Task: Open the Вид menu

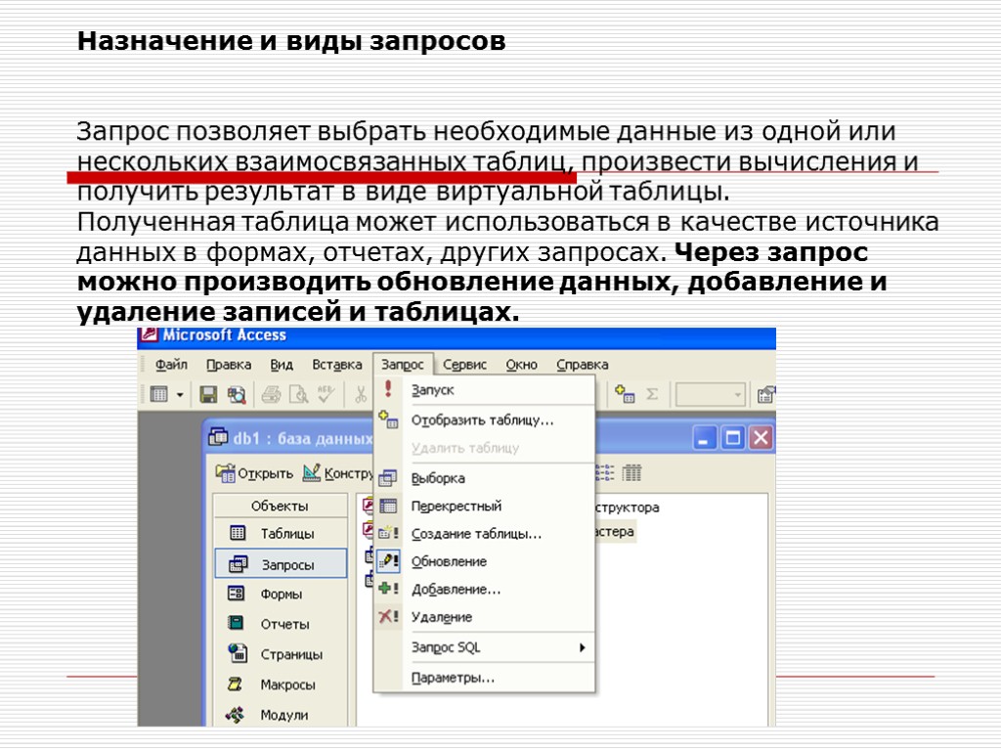Action: point(281,365)
